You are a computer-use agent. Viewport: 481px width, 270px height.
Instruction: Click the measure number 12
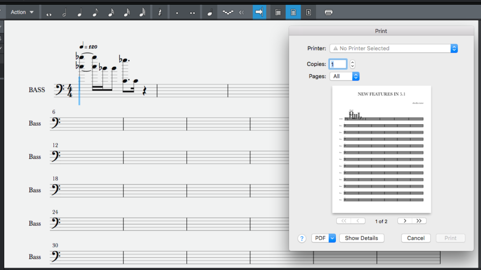coord(55,145)
